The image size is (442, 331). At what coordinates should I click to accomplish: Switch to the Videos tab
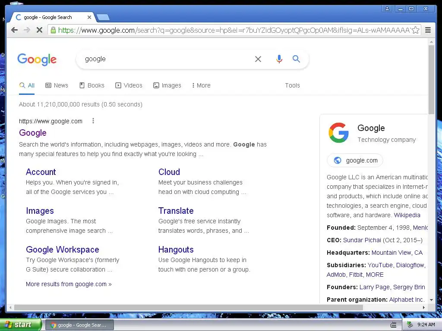coord(129,85)
